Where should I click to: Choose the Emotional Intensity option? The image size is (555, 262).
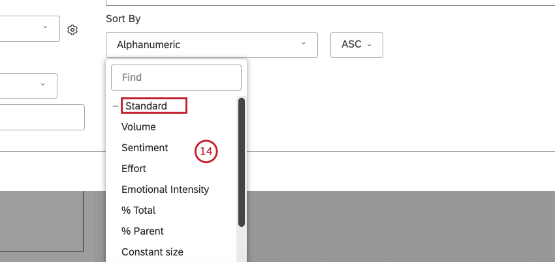(x=165, y=190)
